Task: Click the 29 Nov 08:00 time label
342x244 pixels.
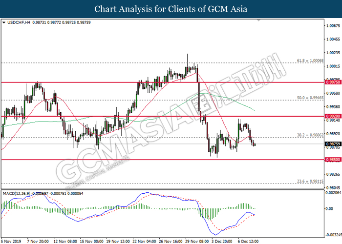Action: 197,242
